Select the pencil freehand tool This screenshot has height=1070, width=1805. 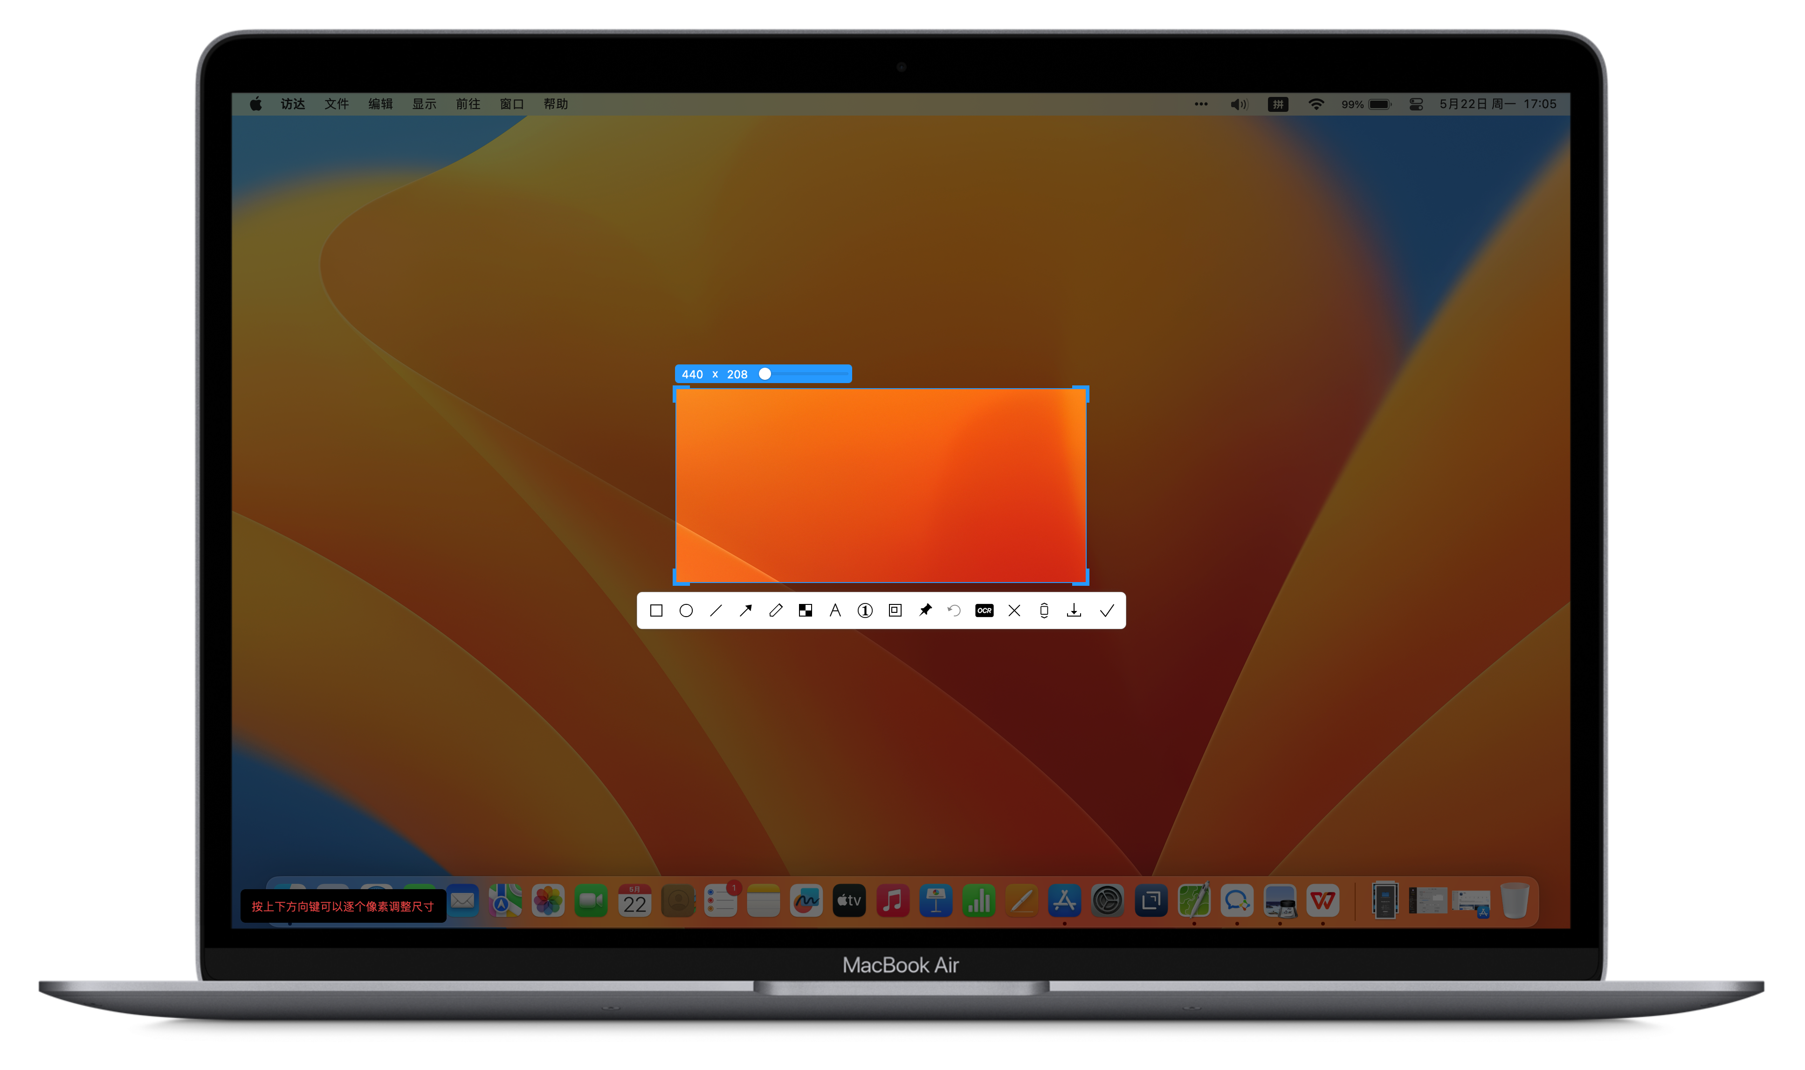tap(776, 610)
